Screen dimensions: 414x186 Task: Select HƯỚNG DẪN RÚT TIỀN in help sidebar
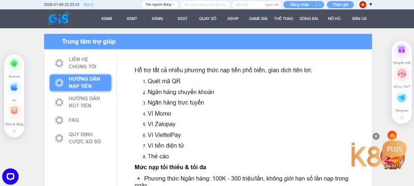(x=80, y=102)
